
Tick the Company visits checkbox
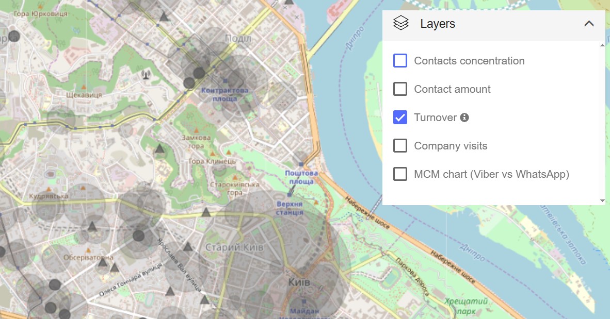click(400, 146)
